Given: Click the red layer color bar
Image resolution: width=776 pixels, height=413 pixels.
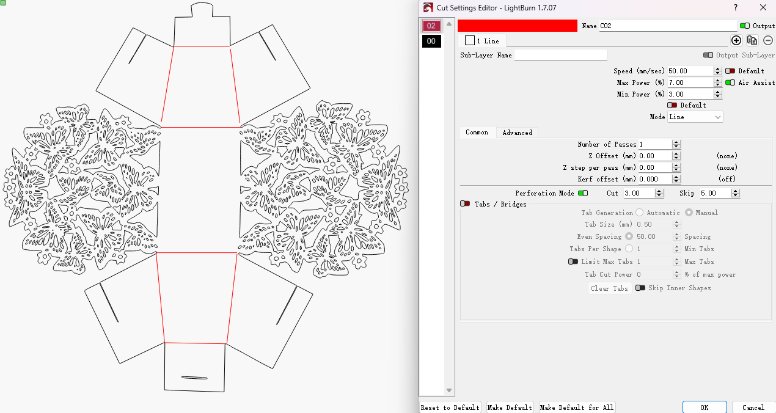Looking at the screenshot, I should coord(517,26).
